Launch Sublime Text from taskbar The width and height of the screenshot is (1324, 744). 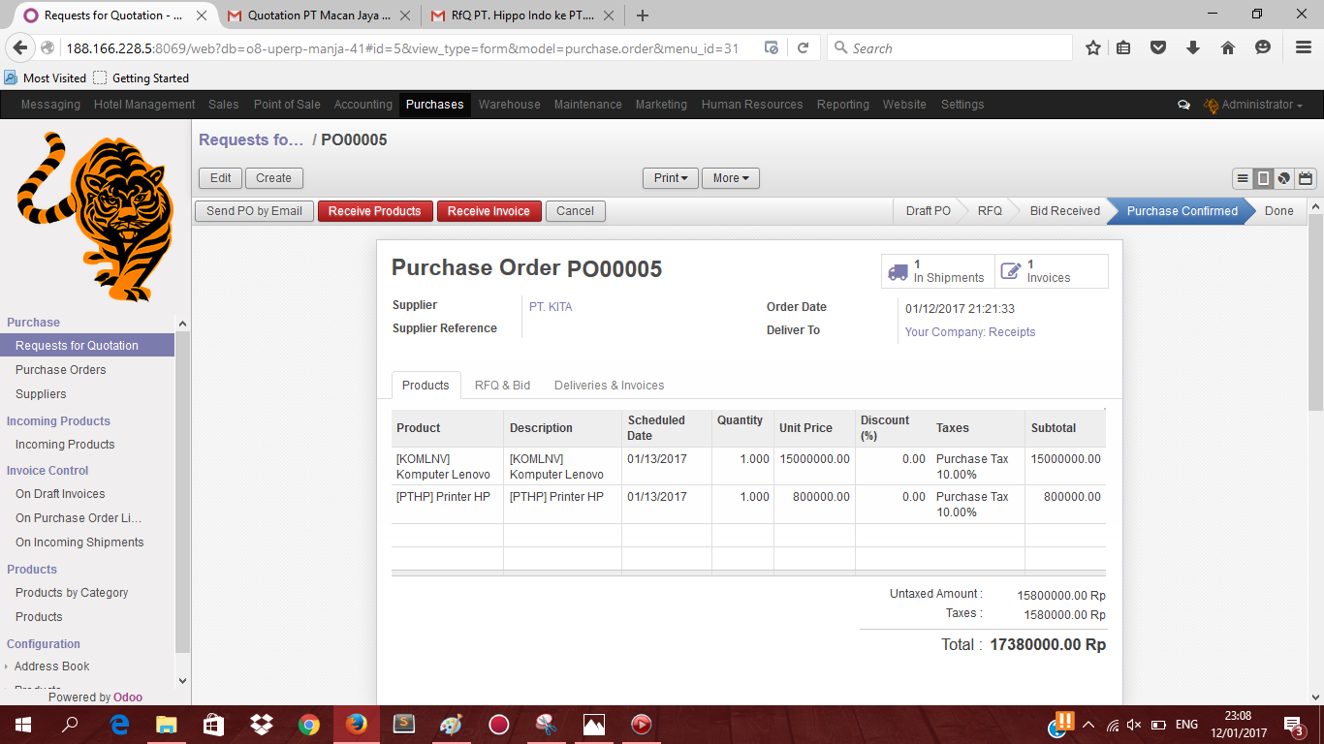[404, 724]
